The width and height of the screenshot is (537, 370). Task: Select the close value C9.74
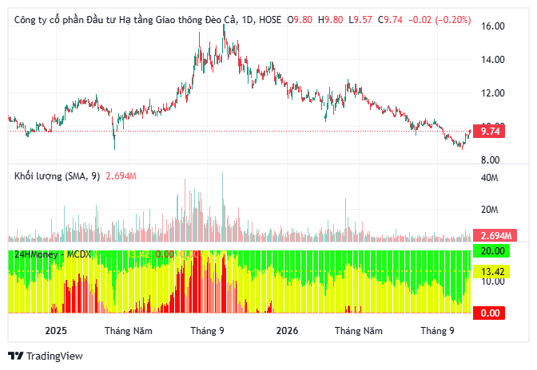pyautogui.click(x=391, y=20)
